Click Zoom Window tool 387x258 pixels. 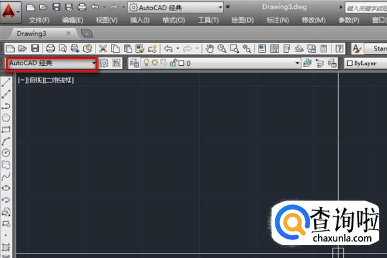[x=234, y=48]
